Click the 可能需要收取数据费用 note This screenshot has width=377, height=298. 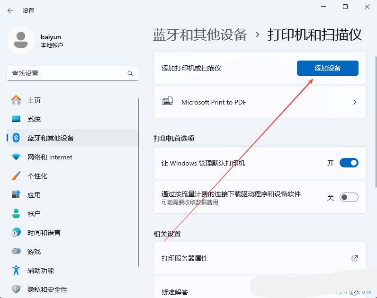tap(190, 202)
